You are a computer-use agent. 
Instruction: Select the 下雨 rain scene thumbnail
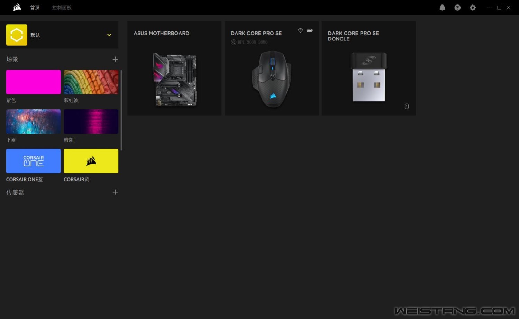(x=33, y=121)
